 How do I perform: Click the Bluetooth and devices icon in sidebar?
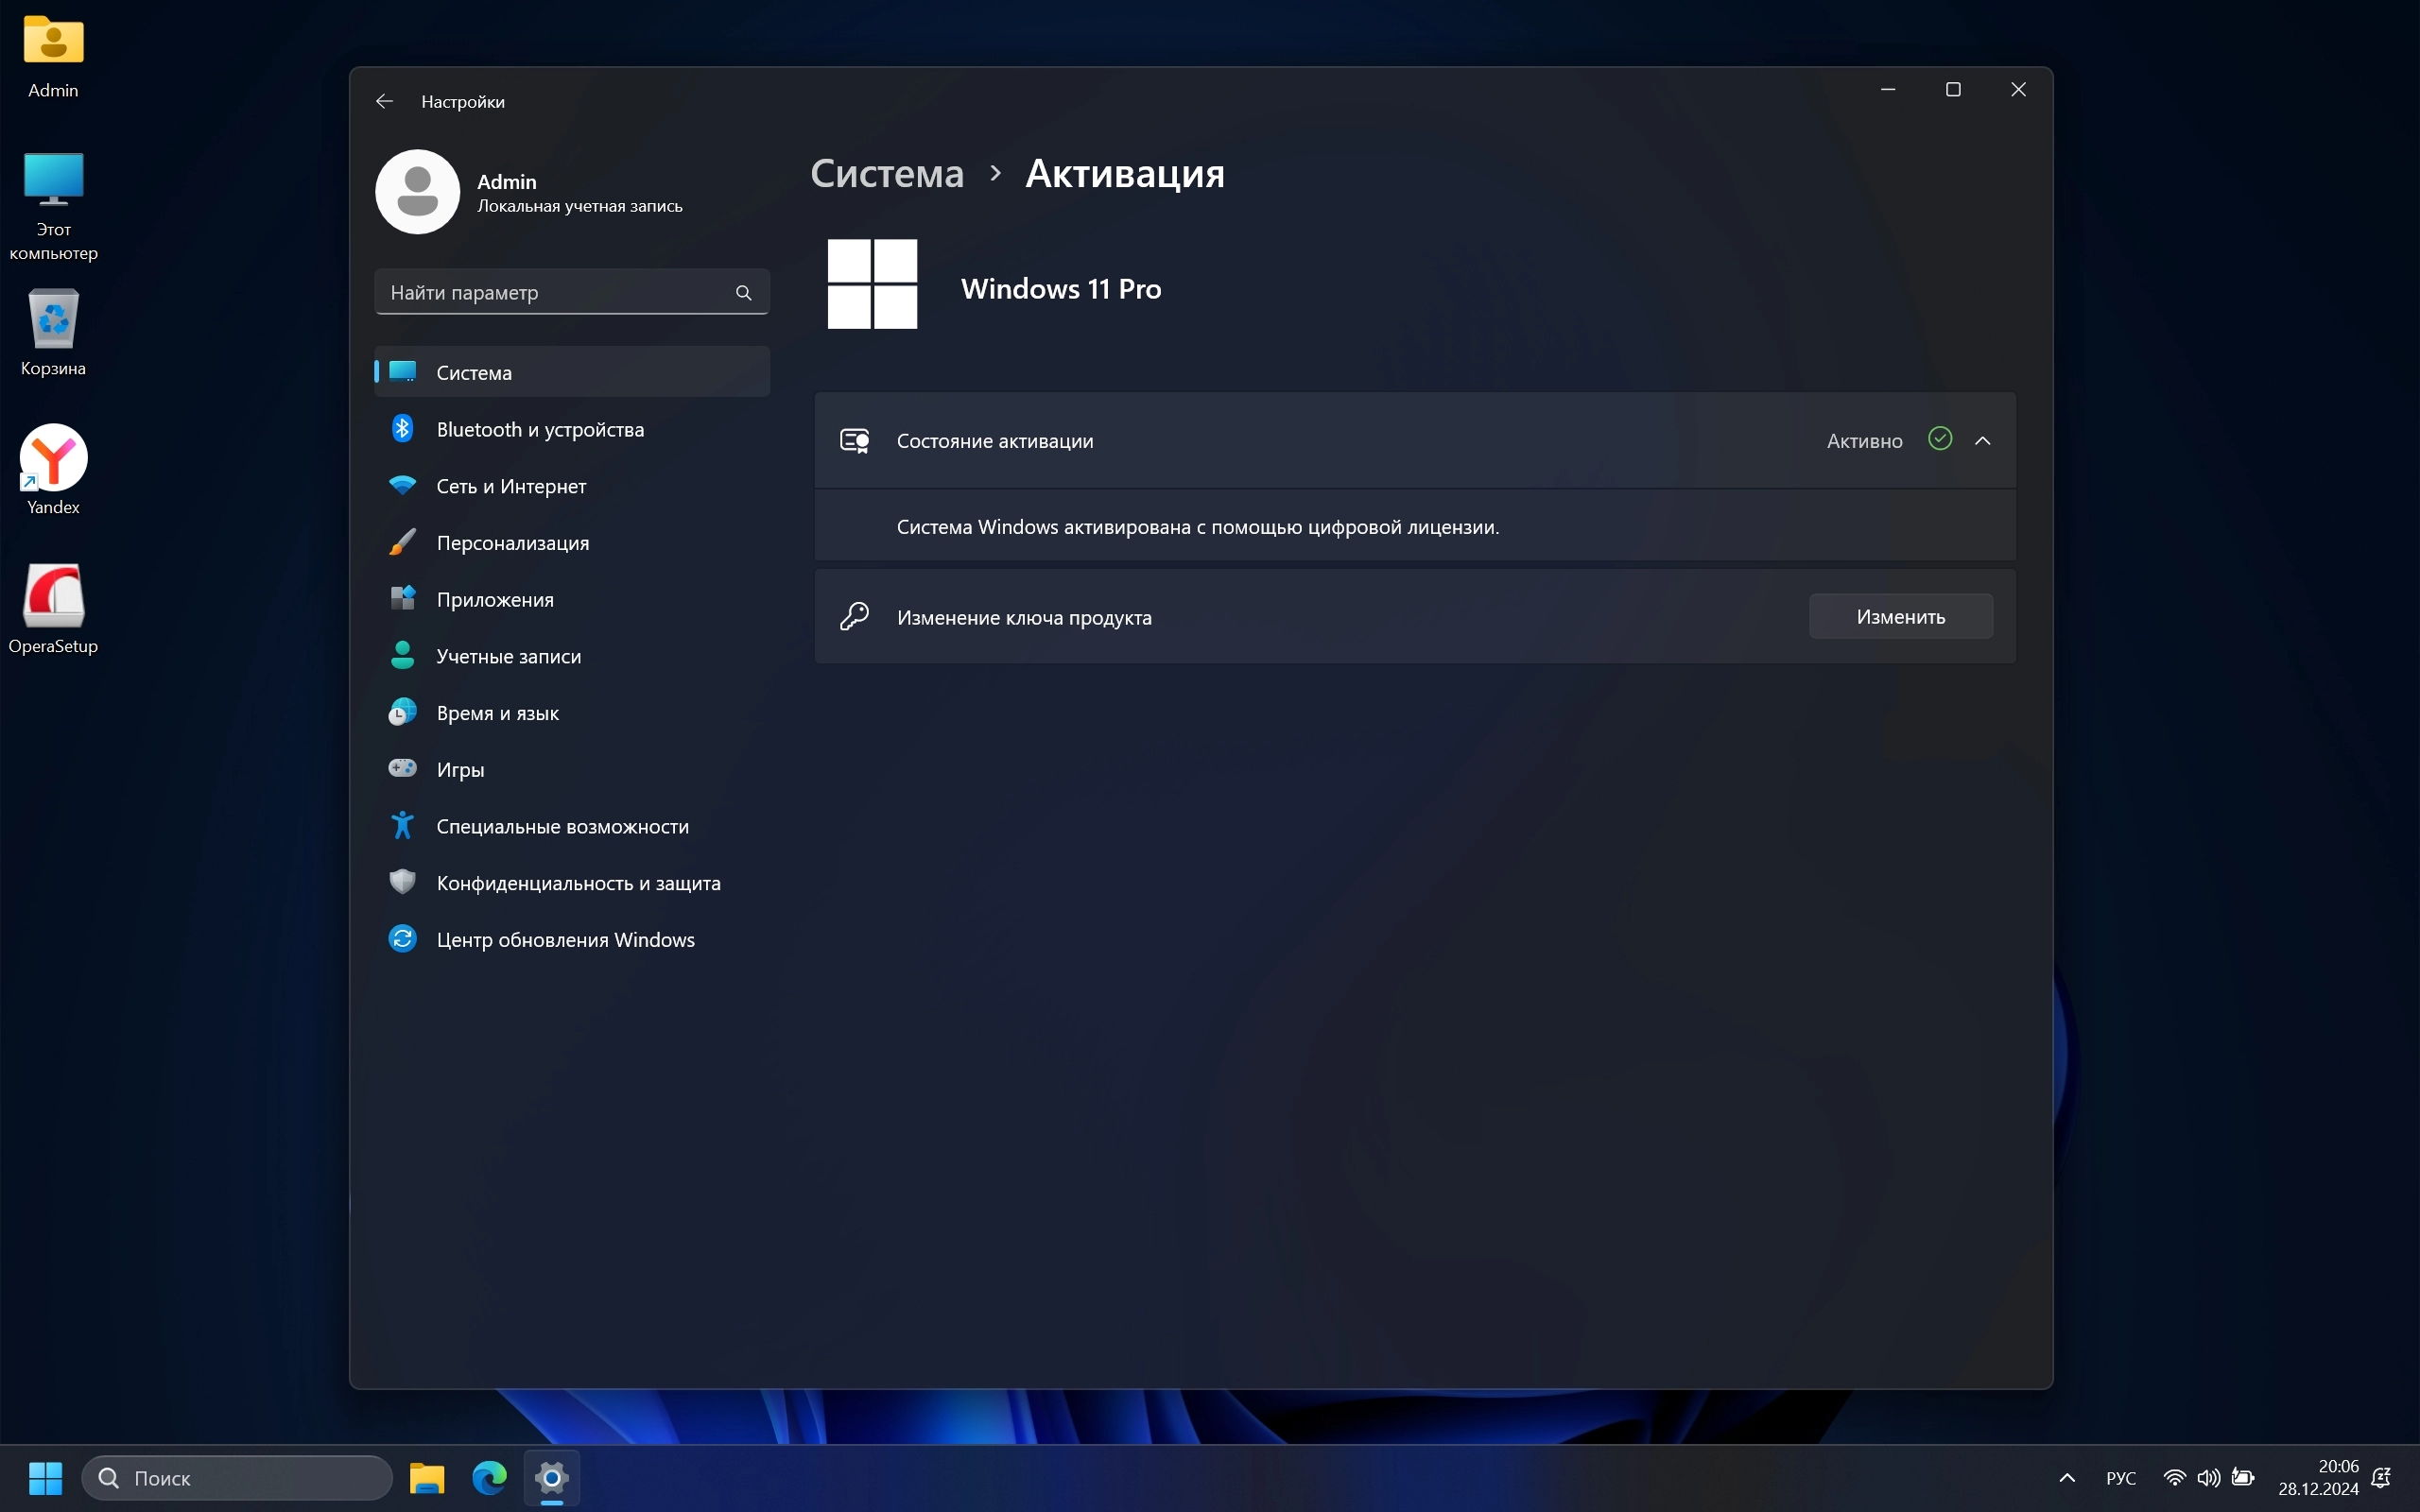click(402, 429)
